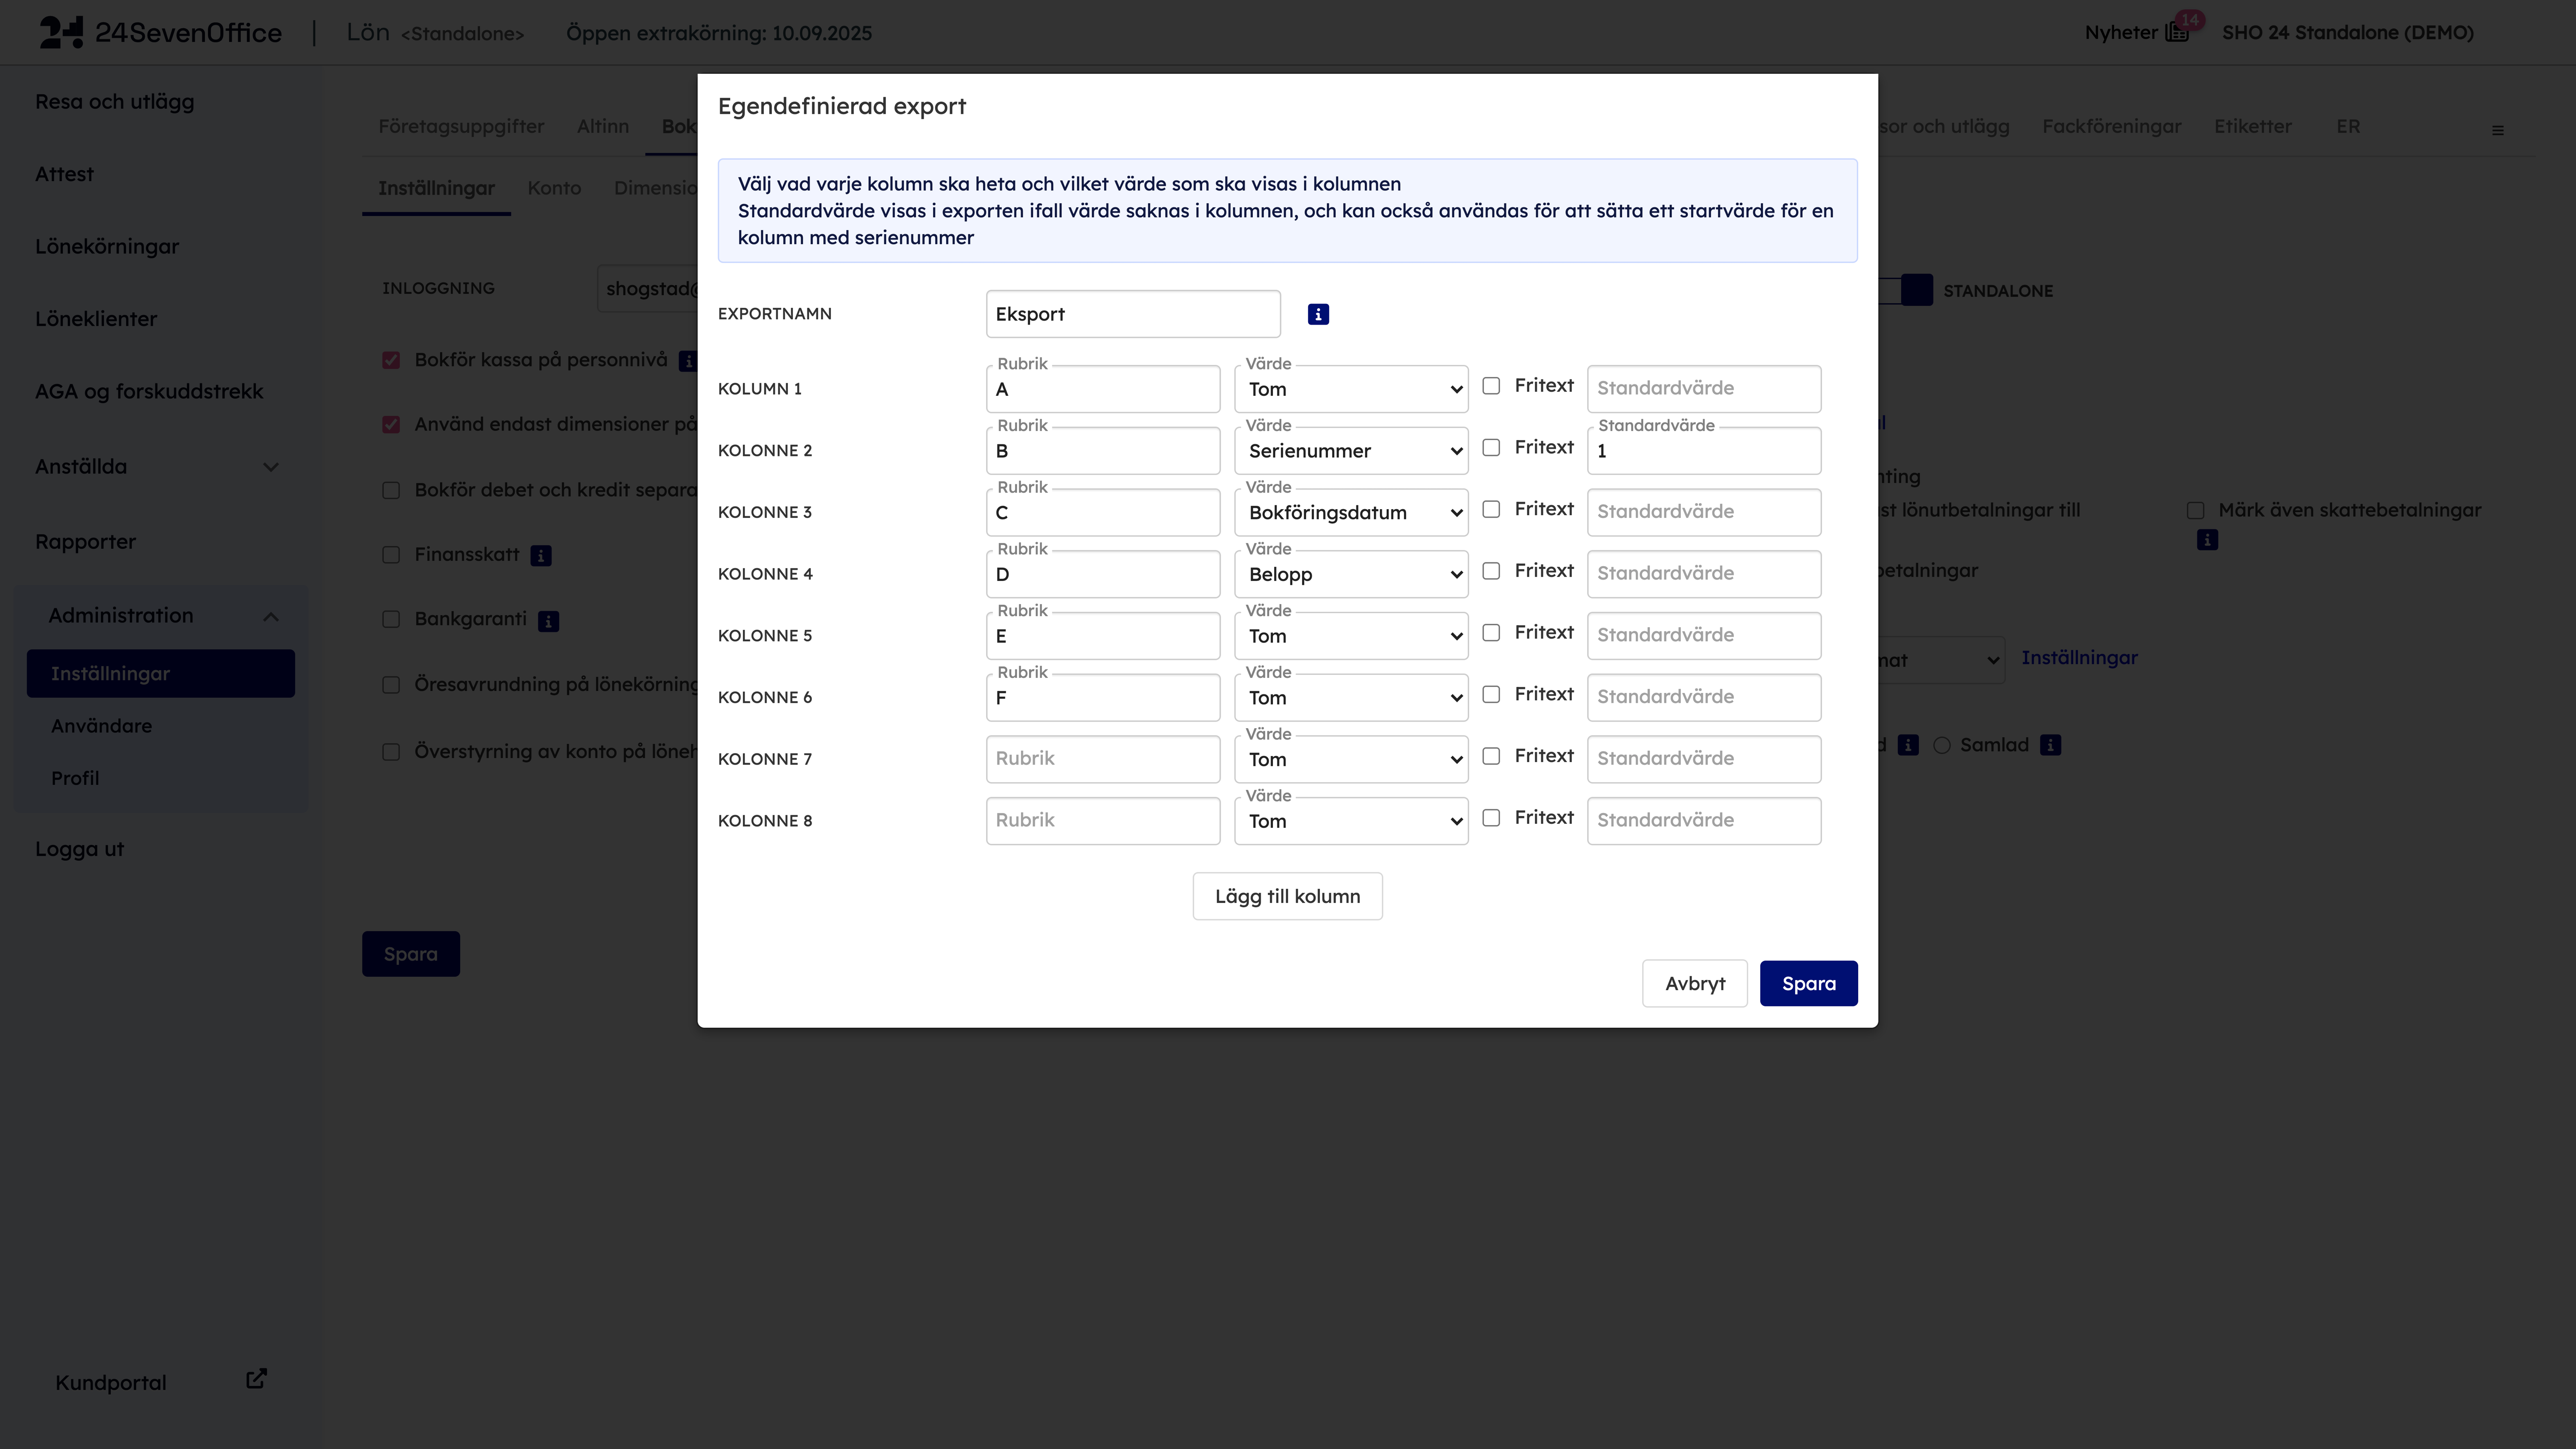The height and width of the screenshot is (1449, 2576).
Task: Click the info icon next to Samlad
Action: click(x=2050, y=745)
